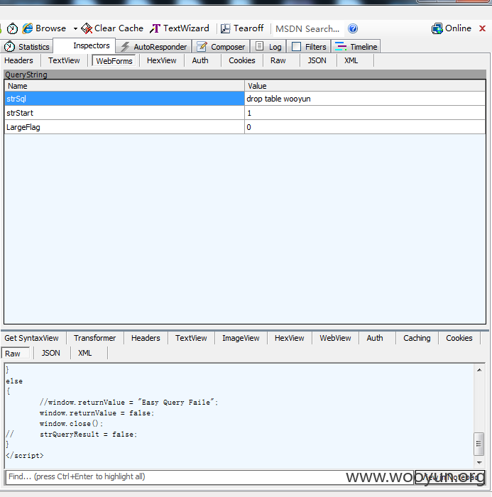Click the Filters checkbox icon
The width and height of the screenshot is (492, 497).
pyautogui.click(x=296, y=47)
